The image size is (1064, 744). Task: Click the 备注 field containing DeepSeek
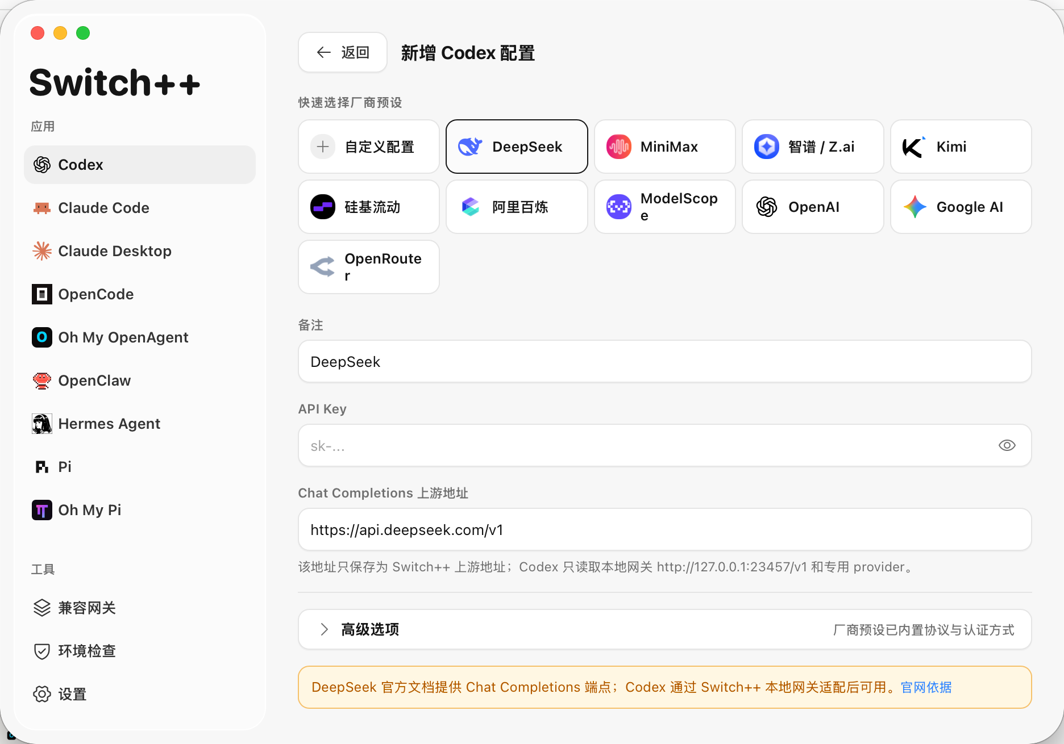pyautogui.click(x=664, y=361)
